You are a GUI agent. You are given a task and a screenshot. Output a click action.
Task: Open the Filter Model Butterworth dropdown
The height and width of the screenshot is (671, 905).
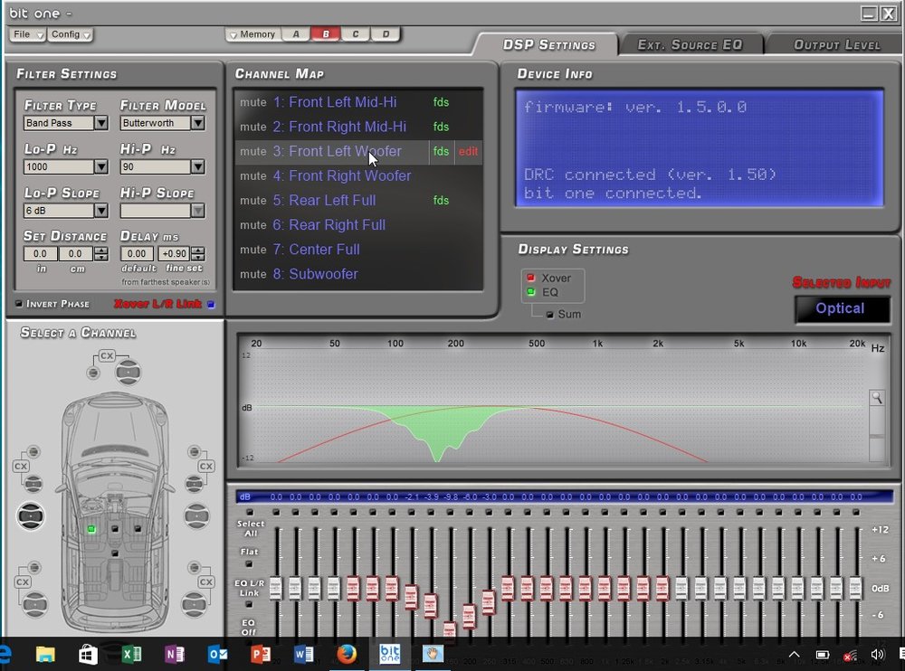197,123
